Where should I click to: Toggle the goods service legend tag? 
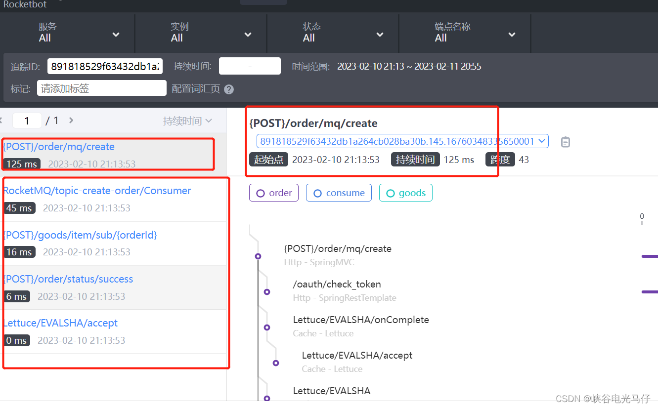(406, 193)
